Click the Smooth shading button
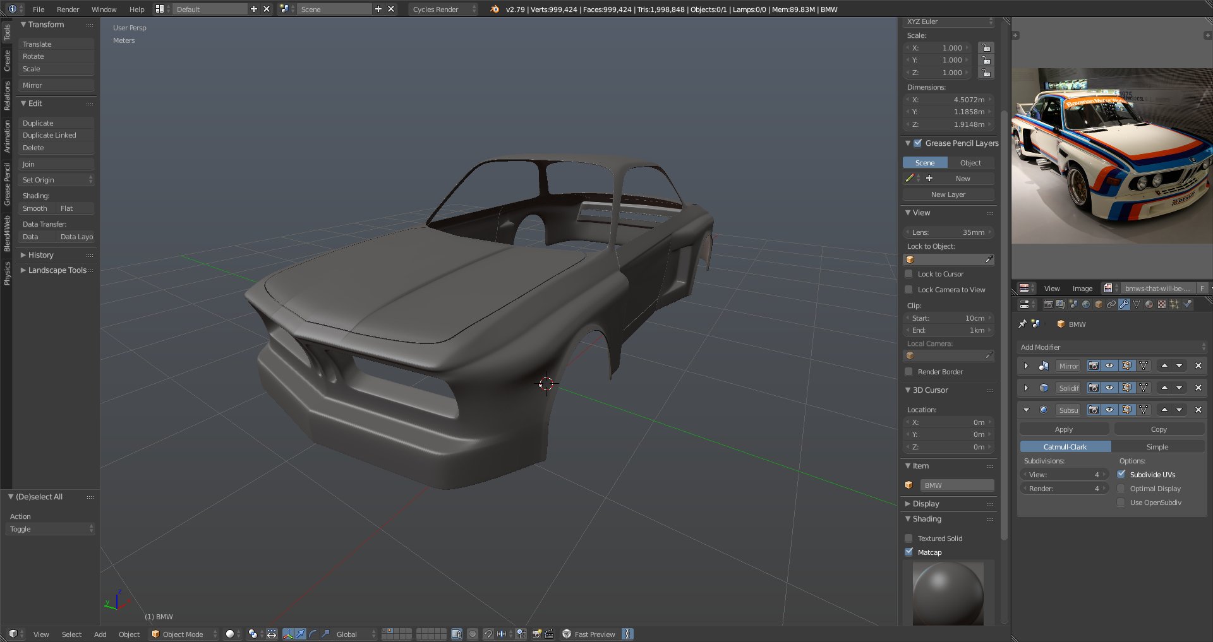 pos(36,208)
